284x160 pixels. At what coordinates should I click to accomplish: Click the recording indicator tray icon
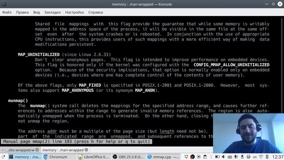point(199,157)
